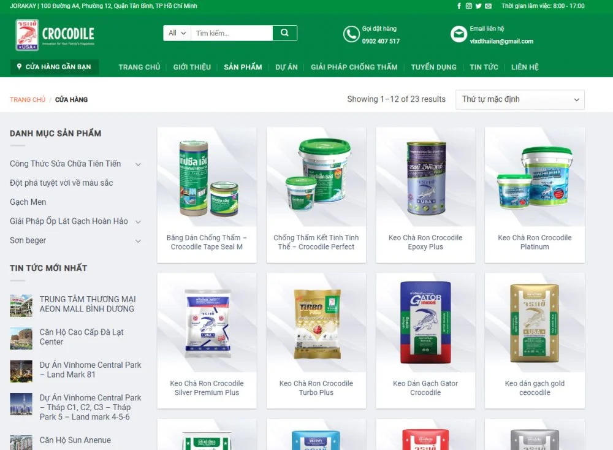The image size is (613, 450).
Task: Focus the Tìm kiếm search field
Action: pyautogui.click(x=232, y=33)
